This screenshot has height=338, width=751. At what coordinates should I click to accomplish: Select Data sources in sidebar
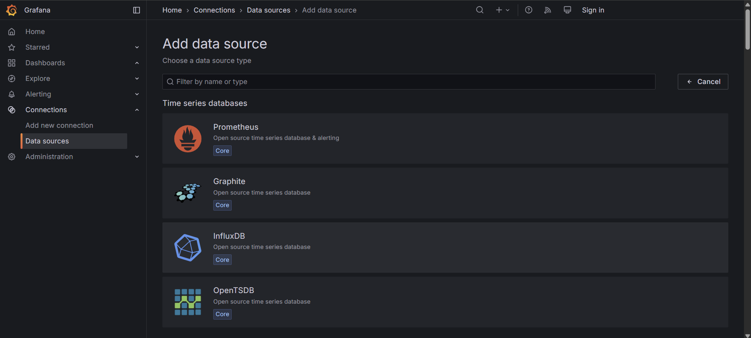coord(74,141)
